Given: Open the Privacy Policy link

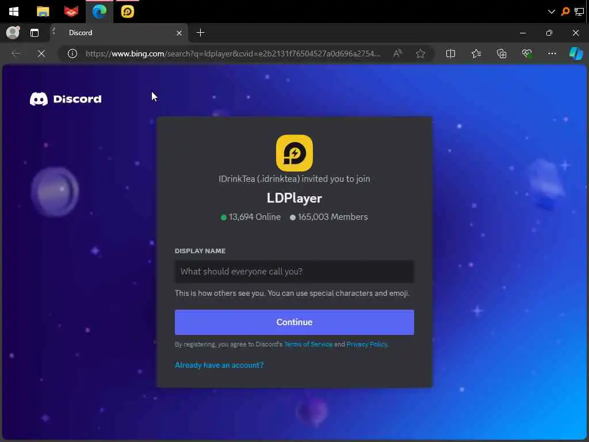Looking at the screenshot, I should click(366, 344).
